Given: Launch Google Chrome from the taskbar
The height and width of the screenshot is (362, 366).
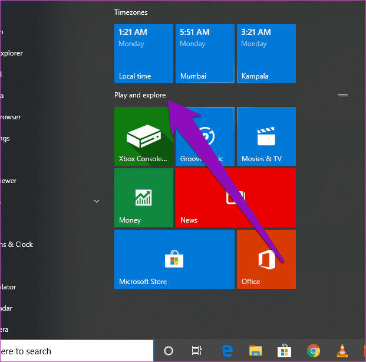Looking at the screenshot, I should (x=313, y=351).
